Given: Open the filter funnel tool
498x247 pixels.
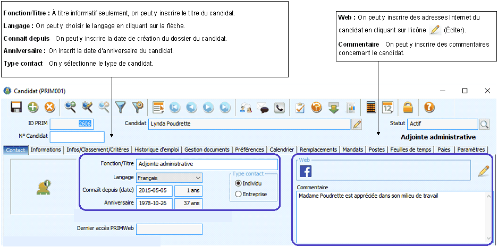Looking at the screenshot, I should (121, 108).
